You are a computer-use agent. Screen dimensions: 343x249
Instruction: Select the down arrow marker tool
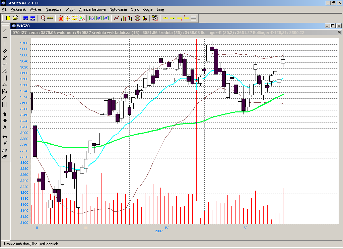tap(5, 120)
